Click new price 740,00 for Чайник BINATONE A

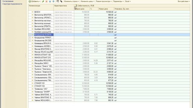coord(111,95)
